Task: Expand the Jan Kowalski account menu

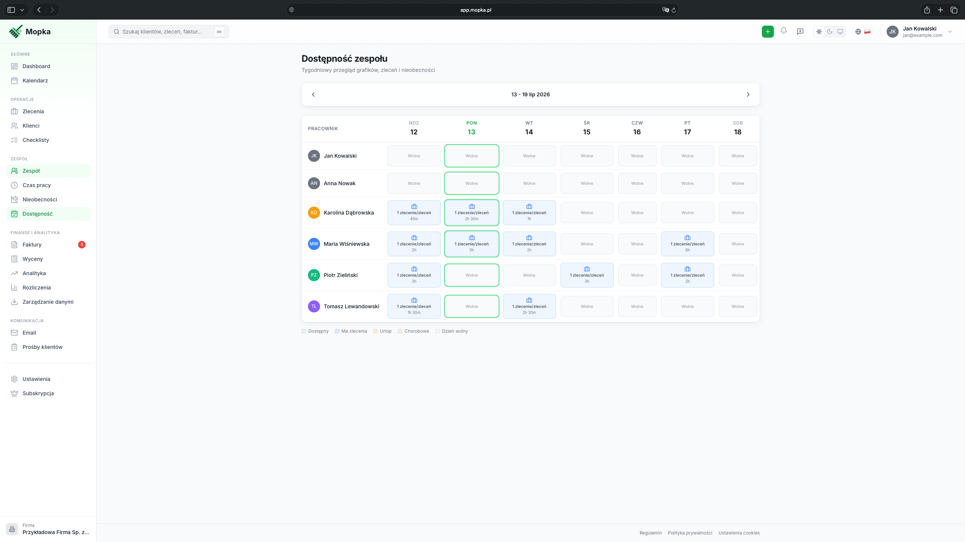Action: click(x=919, y=32)
